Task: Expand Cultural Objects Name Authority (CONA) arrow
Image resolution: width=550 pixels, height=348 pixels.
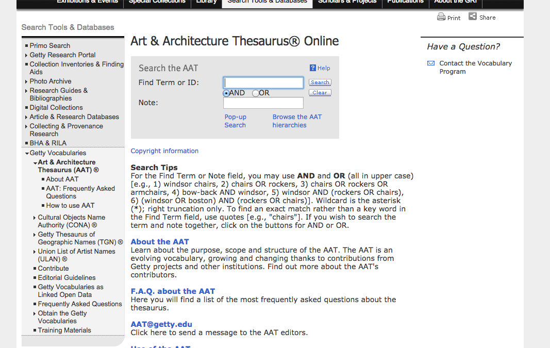Action: click(35, 218)
